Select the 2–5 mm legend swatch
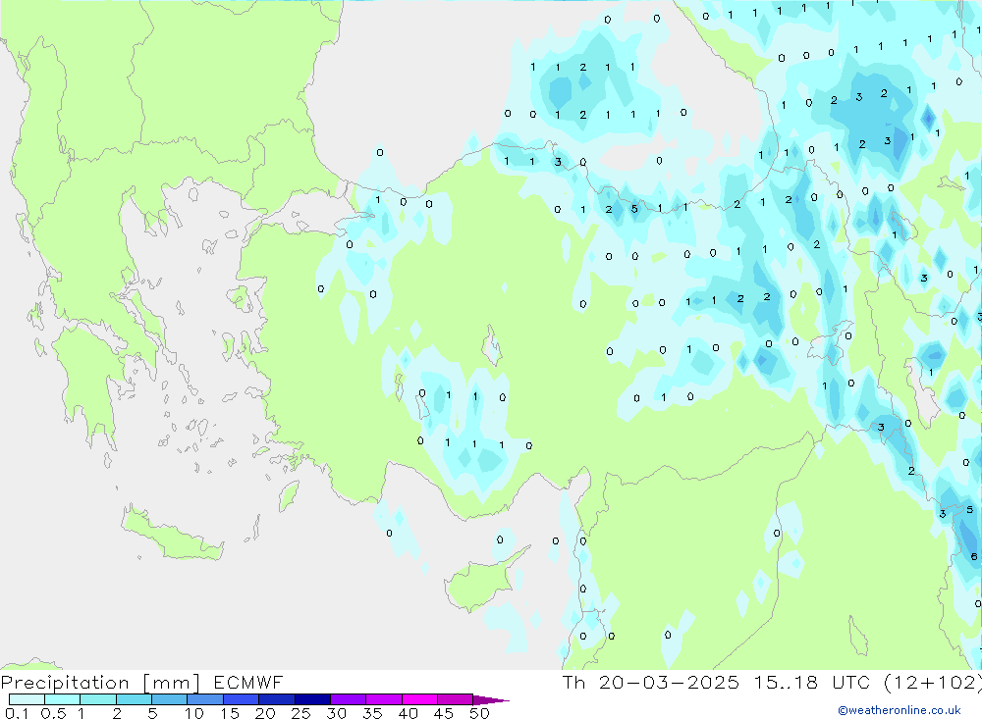 (x=134, y=699)
